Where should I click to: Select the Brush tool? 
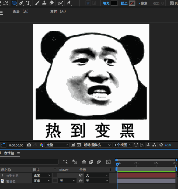(37, 3)
